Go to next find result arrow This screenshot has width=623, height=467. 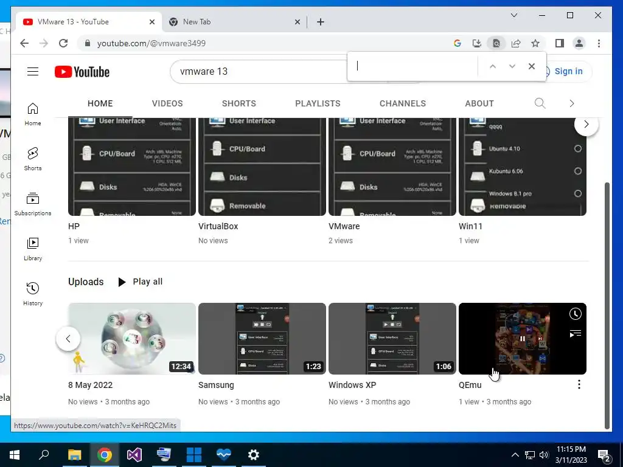click(x=512, y=66)
